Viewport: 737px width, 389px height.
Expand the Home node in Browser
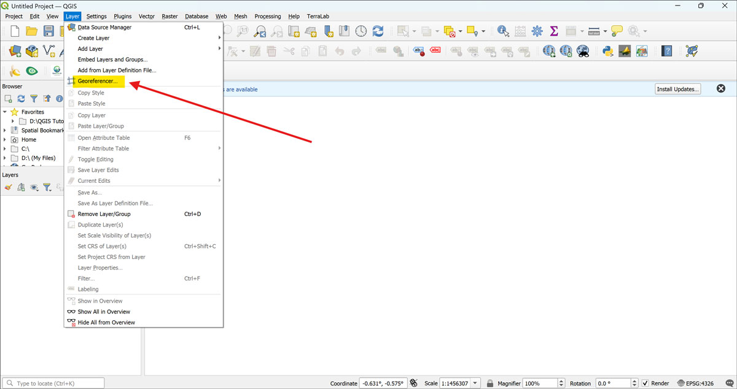[5, 139]
